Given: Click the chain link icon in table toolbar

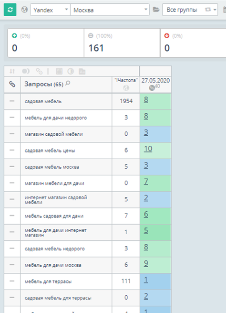Looking at the screenshot, I should coord(39,71).
